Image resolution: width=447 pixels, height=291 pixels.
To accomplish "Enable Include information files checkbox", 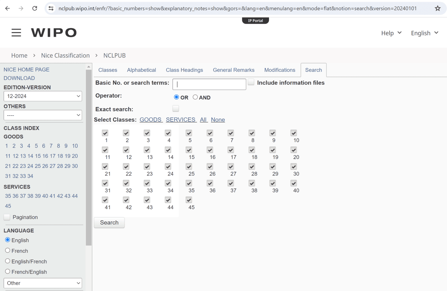I will [251, 82].
